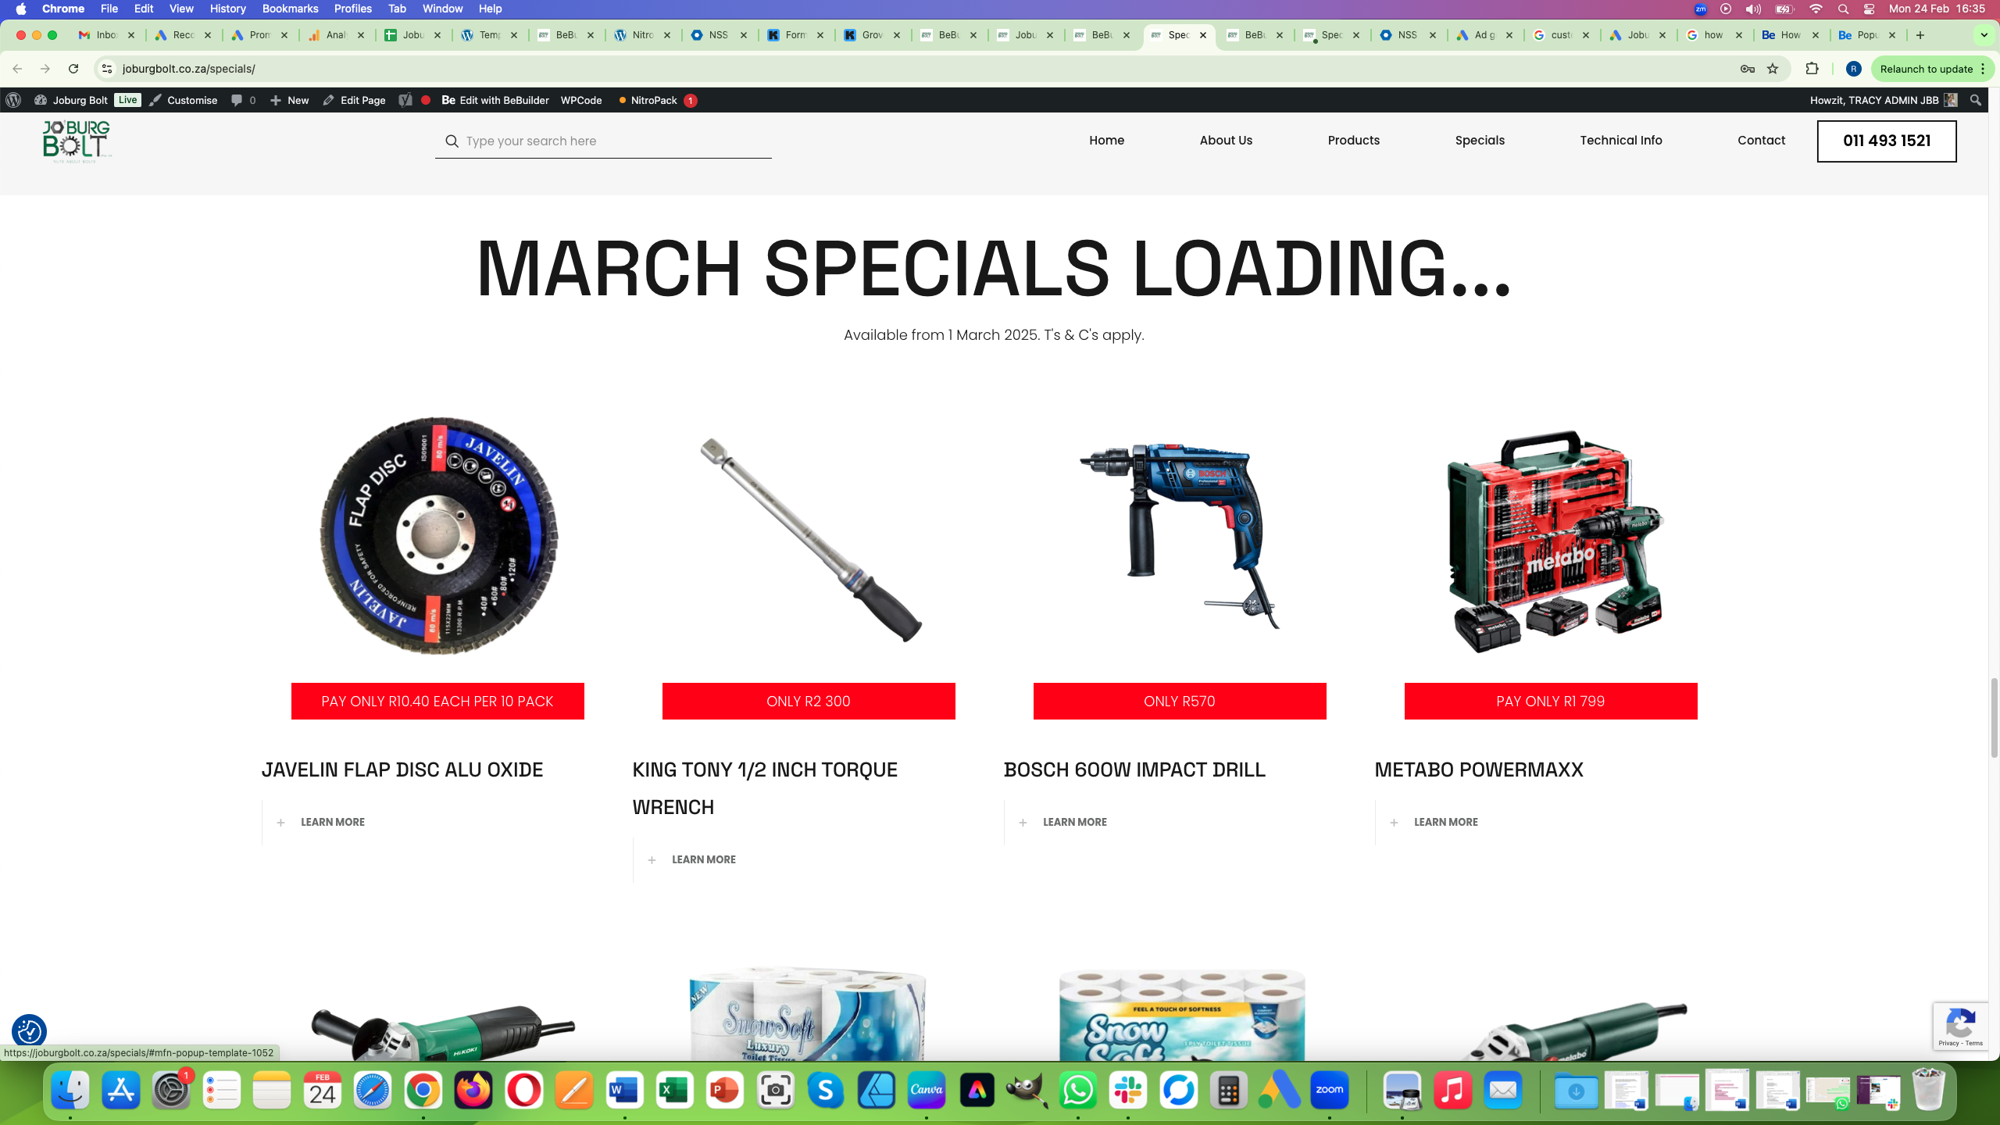Click the Joburg Bolt logo
This screenshot has width=2000, height=1125.
77,141
